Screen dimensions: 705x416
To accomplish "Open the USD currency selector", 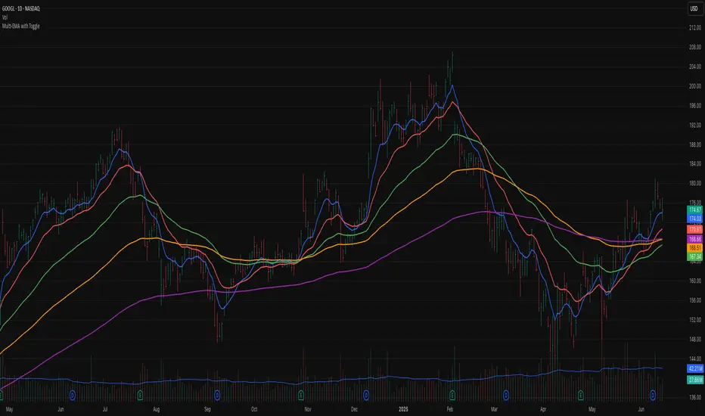I will click(x=694, y=8).
